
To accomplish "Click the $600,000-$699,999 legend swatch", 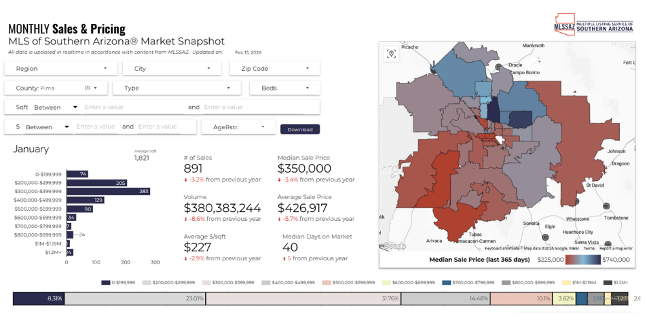I will (386, 283).
